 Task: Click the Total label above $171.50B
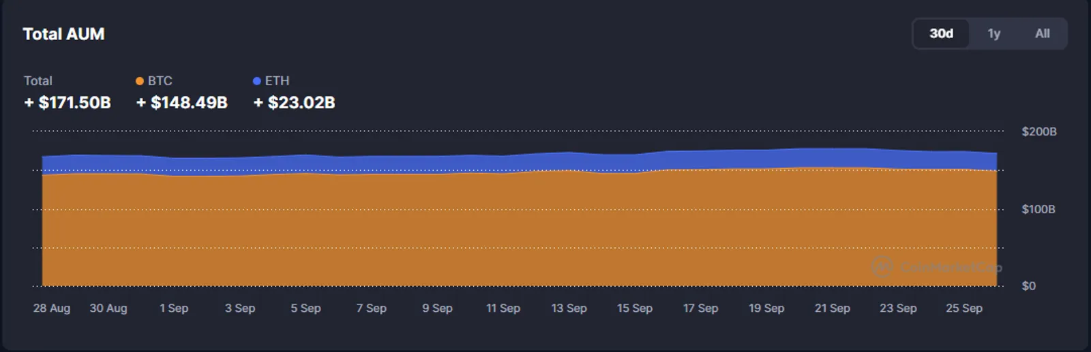coord(38,81)
